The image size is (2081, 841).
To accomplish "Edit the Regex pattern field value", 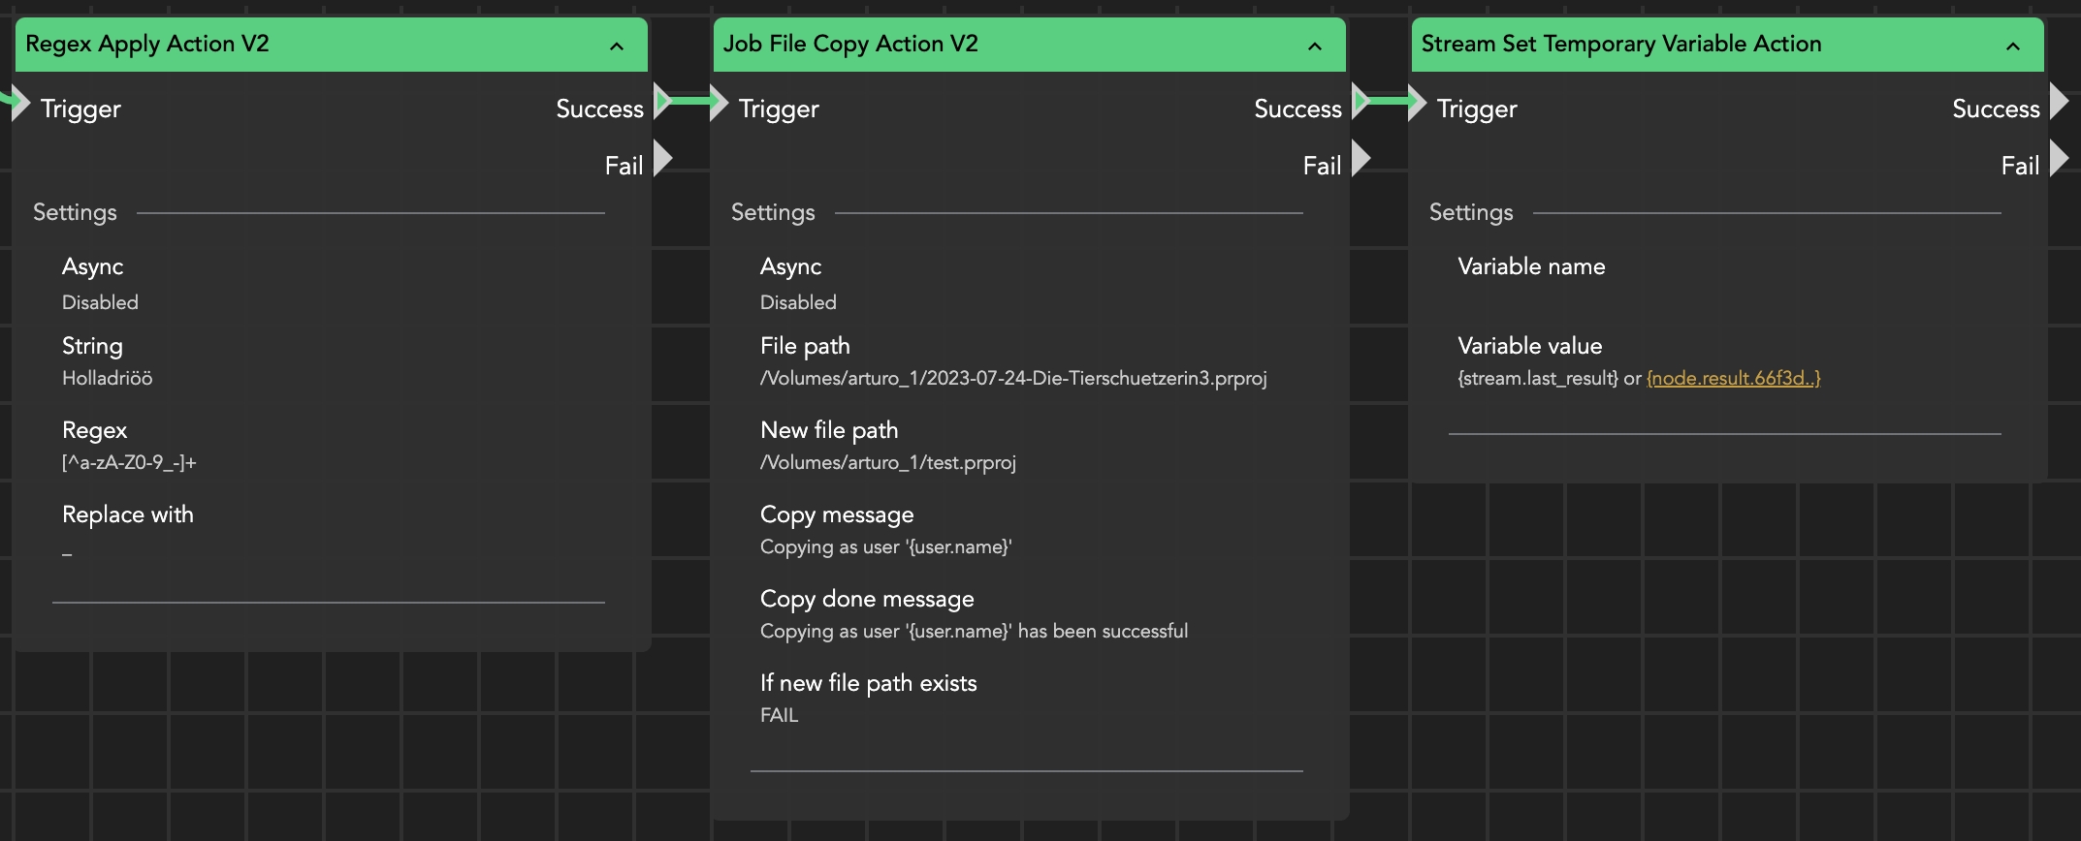I will pyautogui.click(x=129, y=463).
